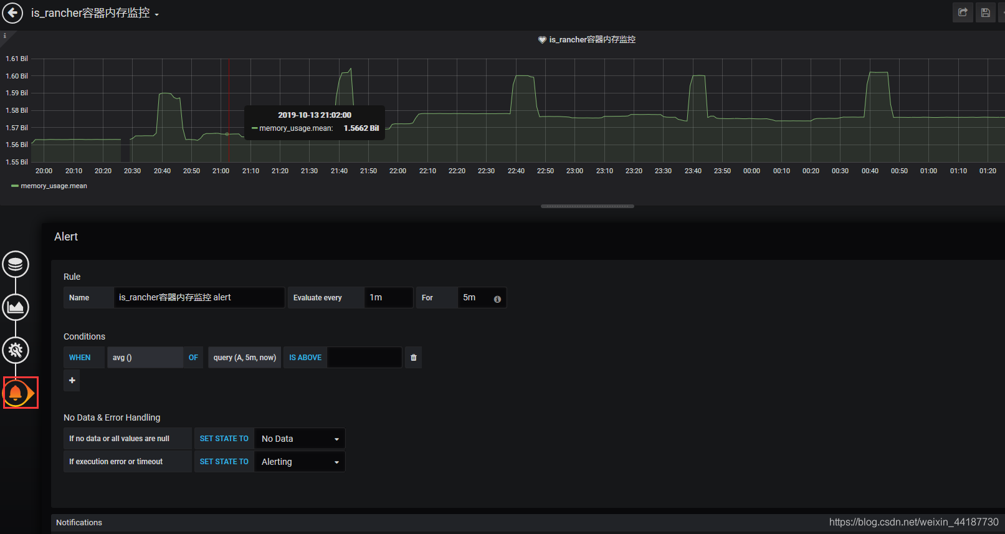Click the horizontal panel resize handle
Viewport: 1005px width, 534px height.
[x=588, y=206]
